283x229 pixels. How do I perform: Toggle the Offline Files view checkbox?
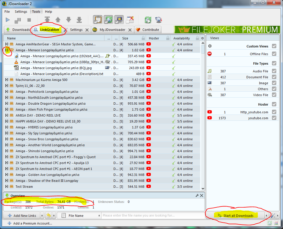[274, 54]
